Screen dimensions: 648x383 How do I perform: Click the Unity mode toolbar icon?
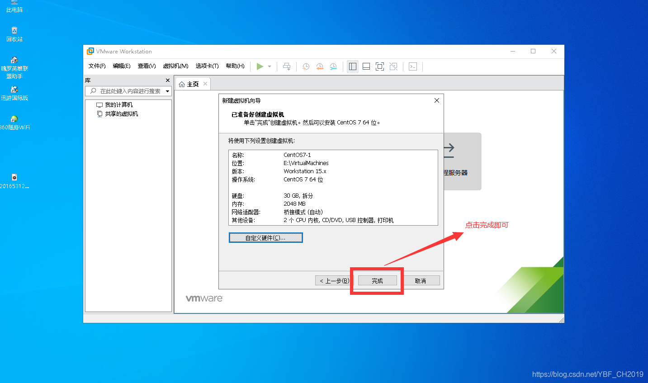(393, 66)
